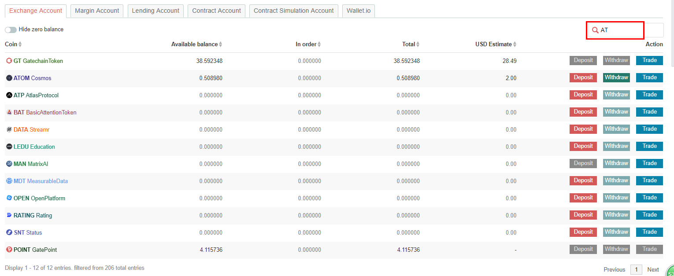
Task: Click the BAT BasicAttentionToken coin logo
Action: [x=9, y=112]
